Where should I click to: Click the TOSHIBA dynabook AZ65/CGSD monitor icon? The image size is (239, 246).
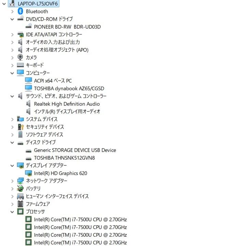(28, 88)
